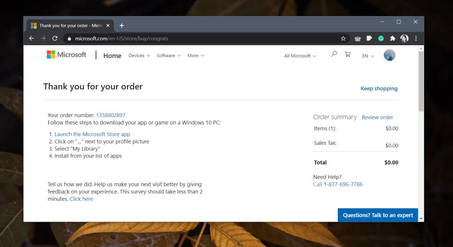453x247 pixels.
Task: Click the Keep shopping link
Action: click(379, 88)
